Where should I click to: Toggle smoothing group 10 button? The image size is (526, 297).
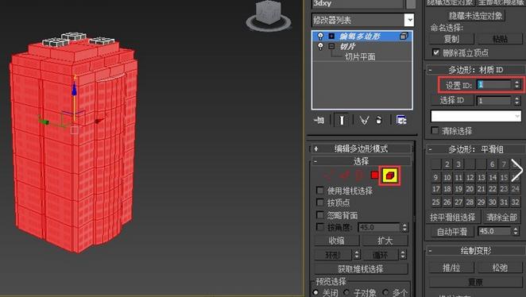point(447,177)
